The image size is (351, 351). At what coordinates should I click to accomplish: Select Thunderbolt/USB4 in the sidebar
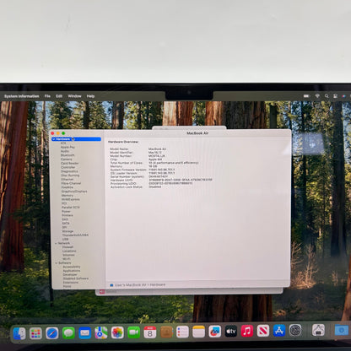pyautogui.click(x=75, y=235)
